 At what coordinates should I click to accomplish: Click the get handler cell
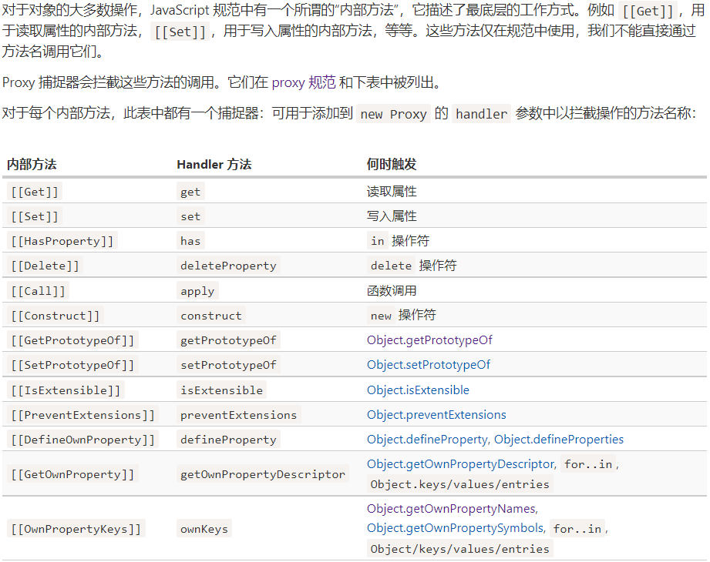[x=190, y=192]
